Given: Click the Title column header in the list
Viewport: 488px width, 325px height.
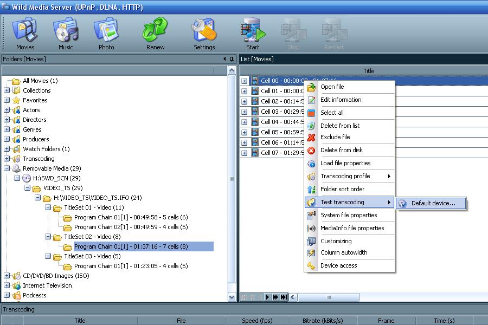Looking at the screenshot, I should point(369,71).
